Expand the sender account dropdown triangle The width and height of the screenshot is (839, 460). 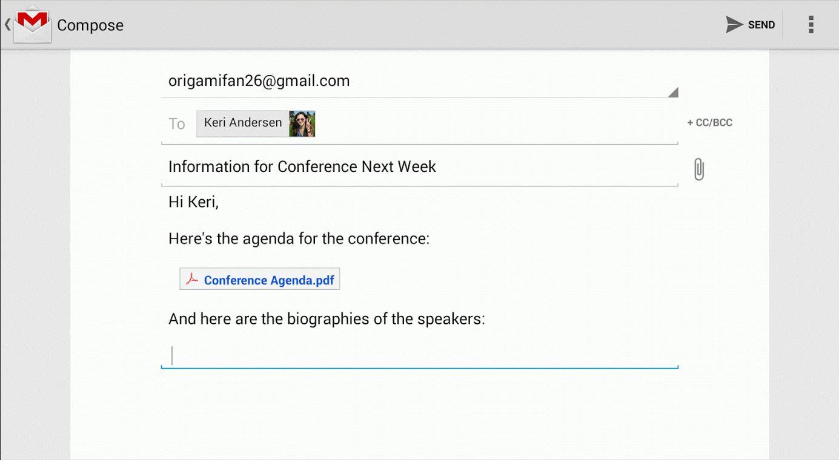tap(672, 92)
